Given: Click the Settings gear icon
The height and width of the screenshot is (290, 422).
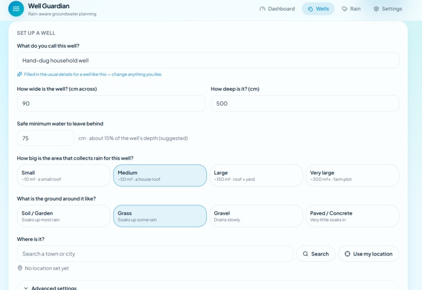Looking at the screenshot, I should click(x=376, y=9).
